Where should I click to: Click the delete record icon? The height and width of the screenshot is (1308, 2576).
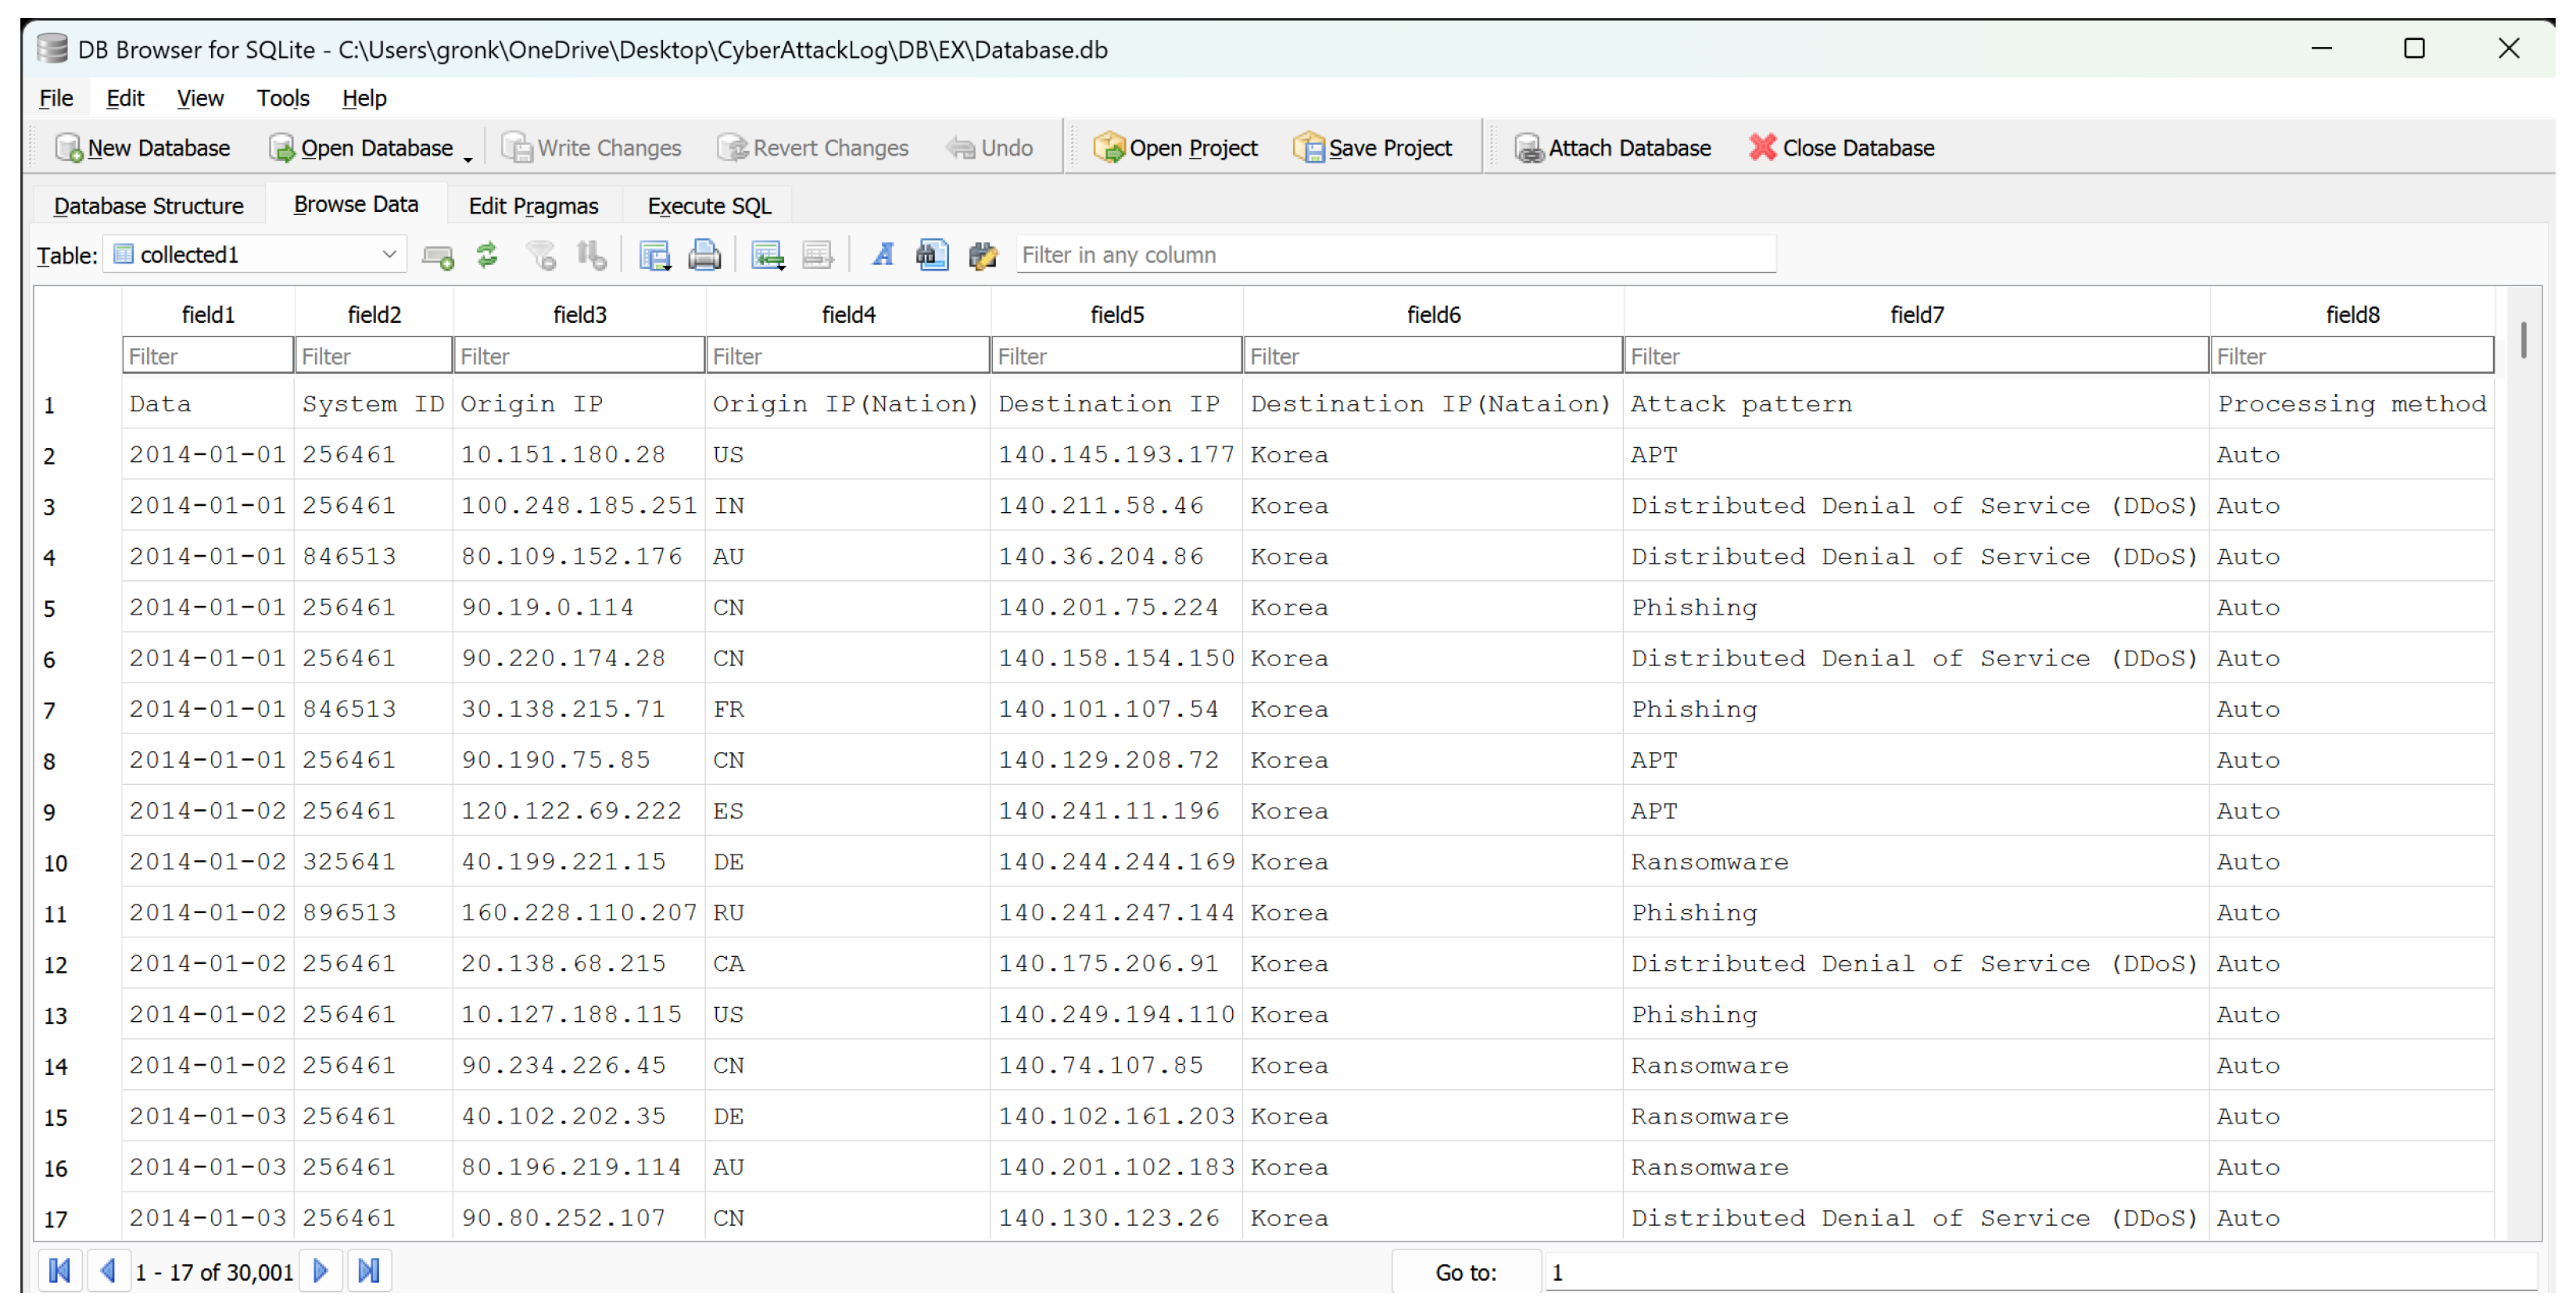(818, 256)
